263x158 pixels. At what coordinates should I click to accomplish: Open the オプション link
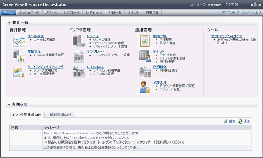[244, 13]
